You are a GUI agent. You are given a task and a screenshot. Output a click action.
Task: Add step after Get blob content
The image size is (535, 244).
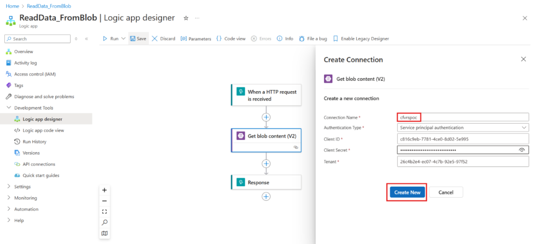[x=266, y=164]
